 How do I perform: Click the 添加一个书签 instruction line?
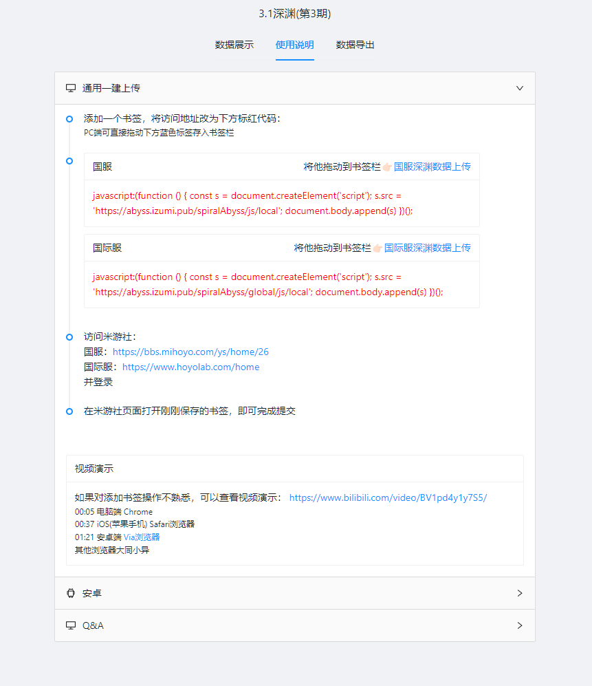click(182, 118)
